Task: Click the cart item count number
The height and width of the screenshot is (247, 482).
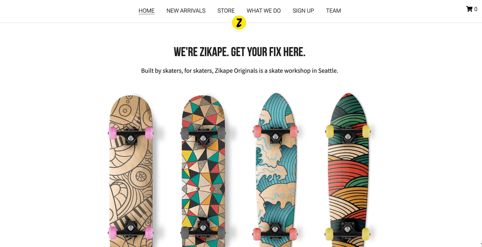Action: [x=476, y=9]
